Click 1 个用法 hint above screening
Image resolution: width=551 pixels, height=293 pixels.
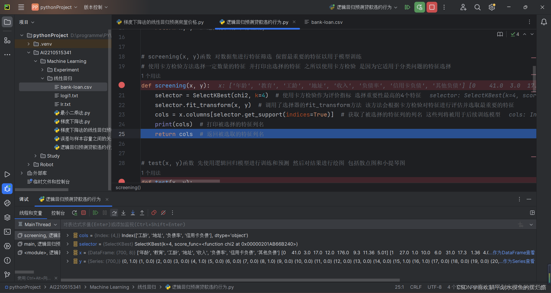(151, 76)
